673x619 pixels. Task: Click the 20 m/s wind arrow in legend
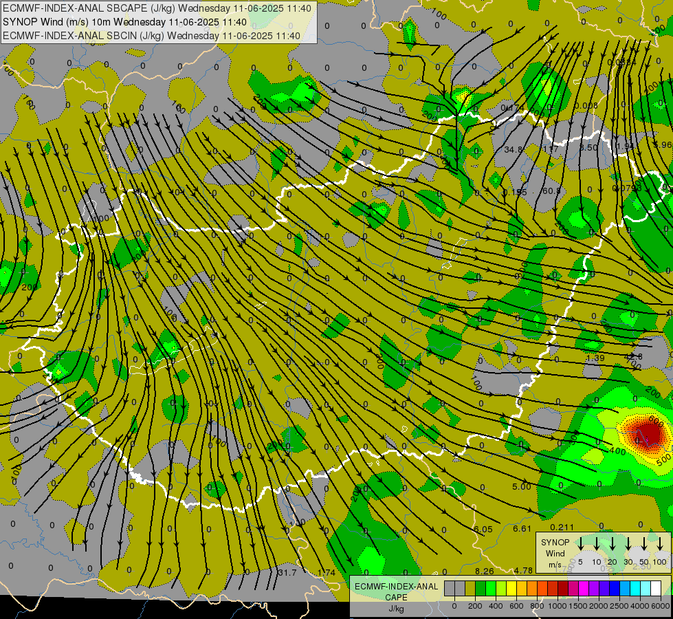pyautogui.click(x=613, y=543)
